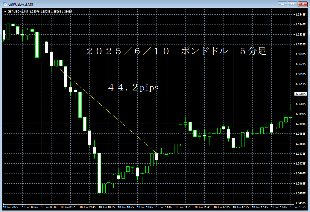Expand the GBPUSD-cd,M5 triangle dropdown arrow

pyautogui.click(x=5, y=12)
